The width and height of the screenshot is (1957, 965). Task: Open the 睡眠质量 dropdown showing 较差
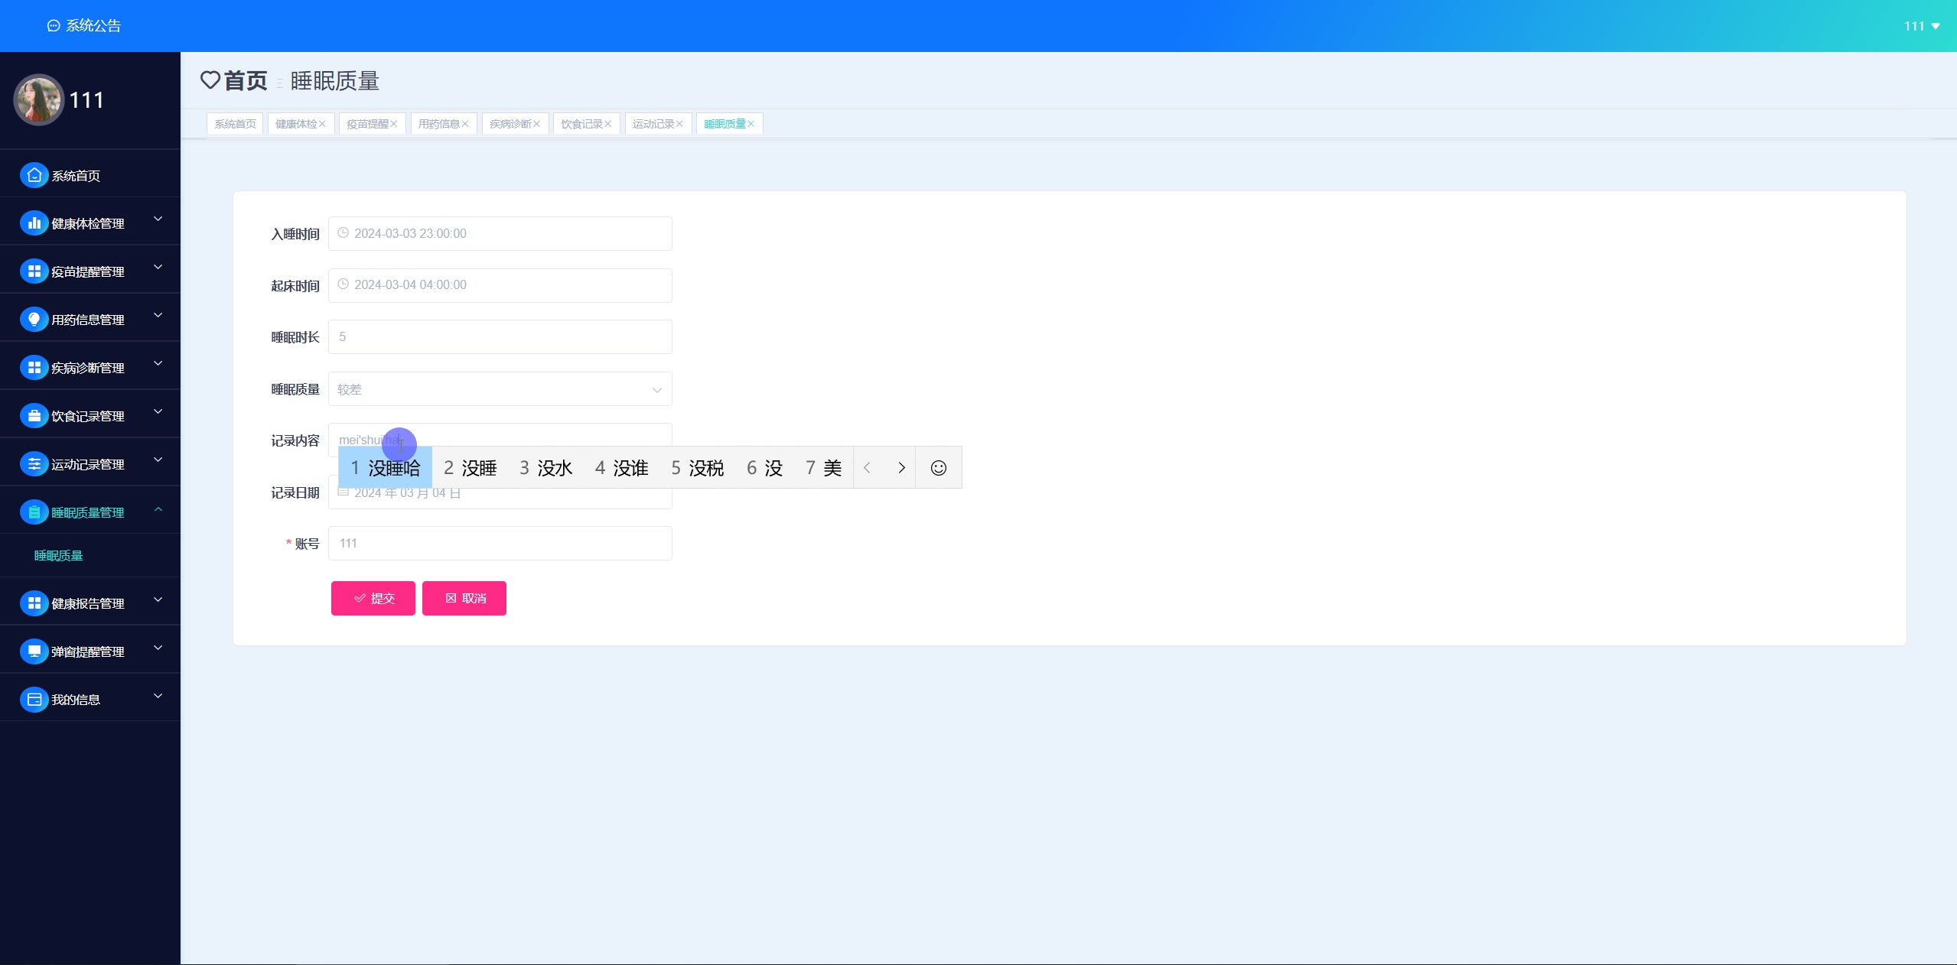coord(500,389)
